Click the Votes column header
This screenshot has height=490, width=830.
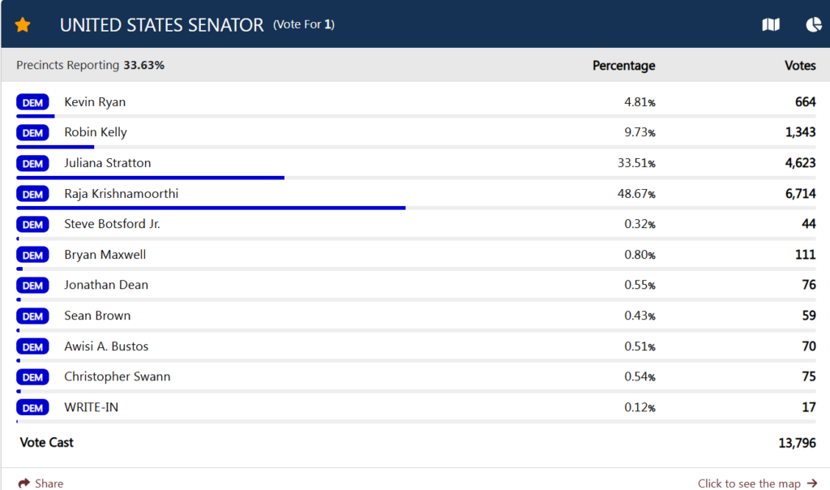(x=800, y=66)
